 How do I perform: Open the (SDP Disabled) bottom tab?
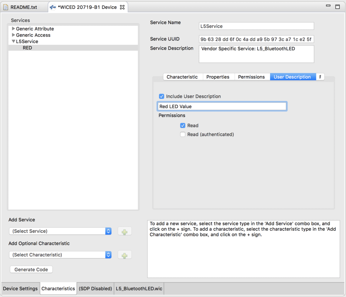(95, 289)
